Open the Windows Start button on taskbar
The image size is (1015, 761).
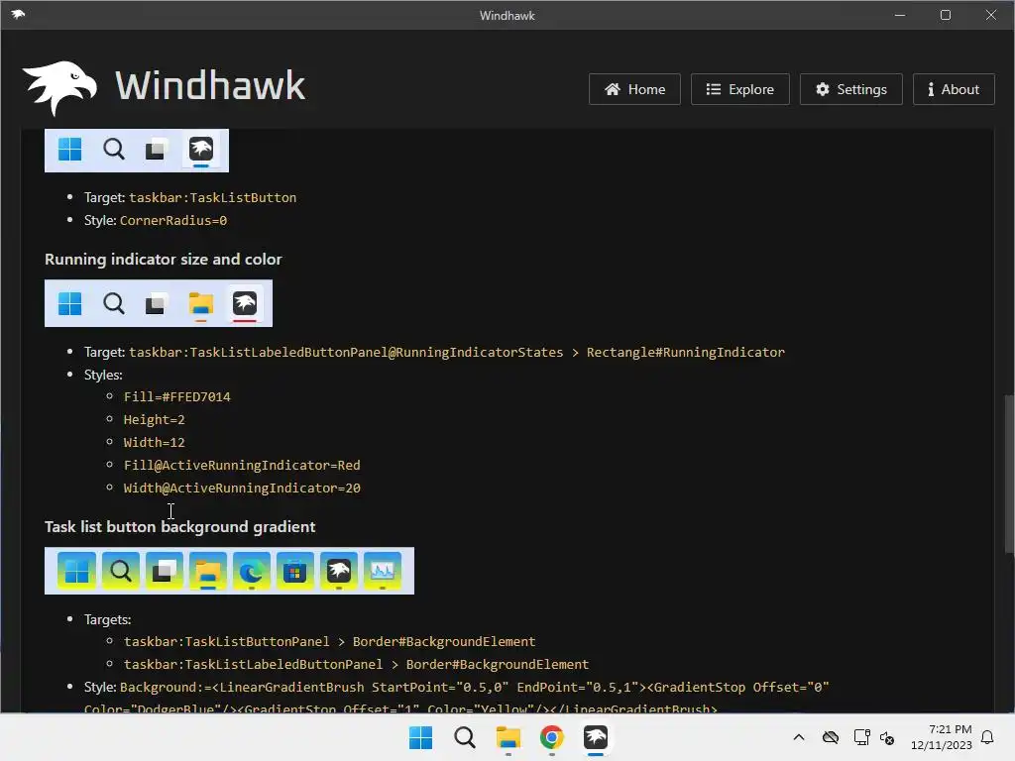click(420, 737)
